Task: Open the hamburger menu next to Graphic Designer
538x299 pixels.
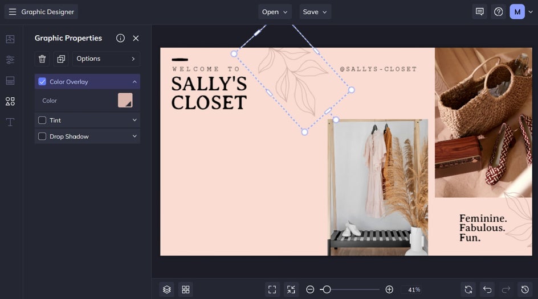Action: click(13, 12)
